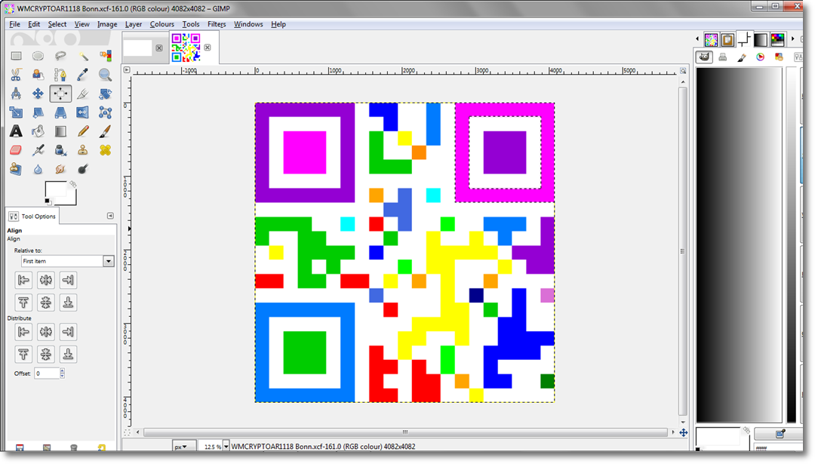Screen dimensions: 815x464
Task: Open the Relative to dropdown
Action: tap(68, 261)
